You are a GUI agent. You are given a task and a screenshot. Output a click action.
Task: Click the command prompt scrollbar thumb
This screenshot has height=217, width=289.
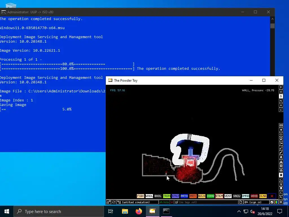(x=272, y=26)
